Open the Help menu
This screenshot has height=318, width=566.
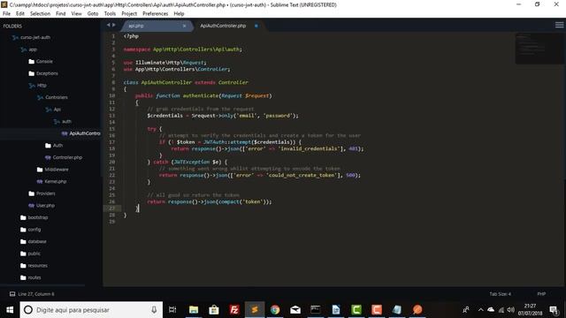click(179, 14)
